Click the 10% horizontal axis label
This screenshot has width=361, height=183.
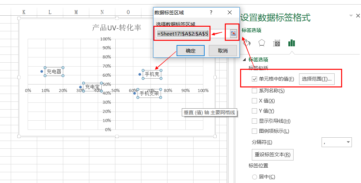(45, 91)
